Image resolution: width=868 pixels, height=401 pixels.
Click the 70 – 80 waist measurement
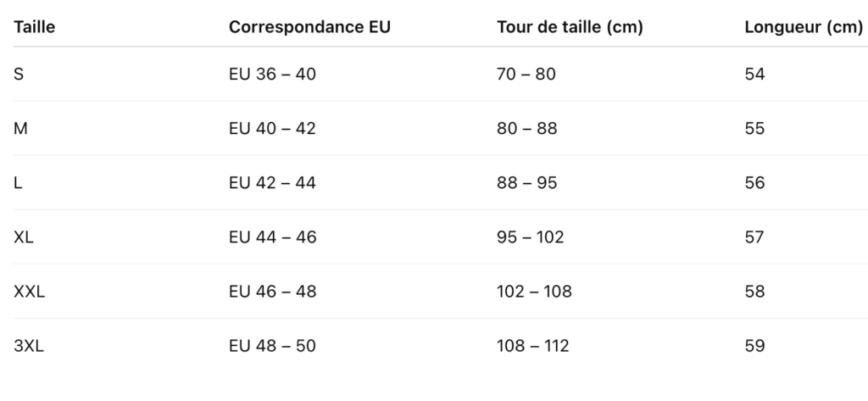point(526,74)
